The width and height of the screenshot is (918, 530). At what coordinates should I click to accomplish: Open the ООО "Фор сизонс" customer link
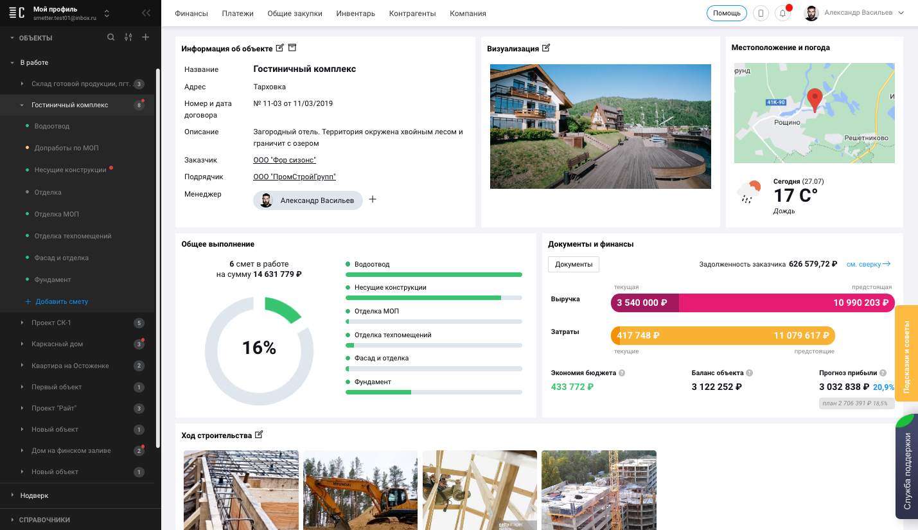(x=285, y=160)
